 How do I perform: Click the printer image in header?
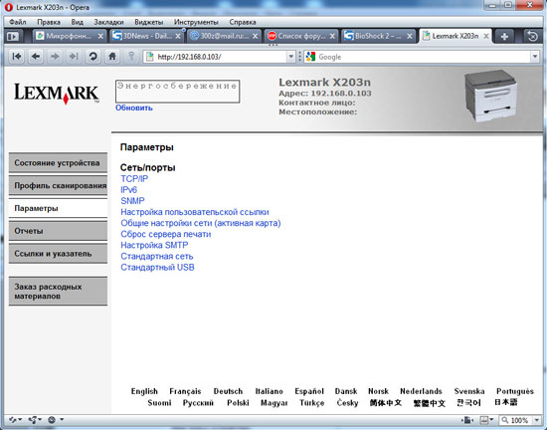coord(491,96)
